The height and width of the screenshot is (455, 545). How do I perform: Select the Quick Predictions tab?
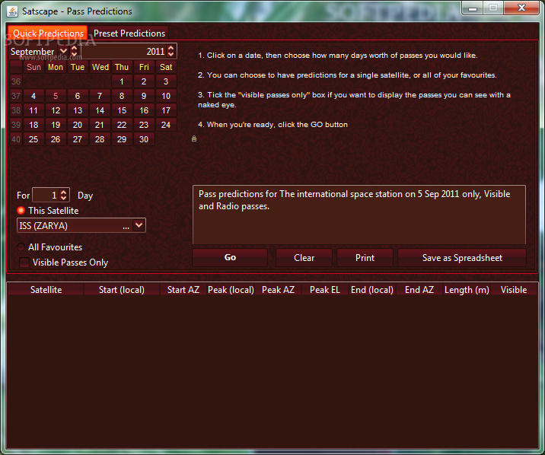click(x=48, y=33)
